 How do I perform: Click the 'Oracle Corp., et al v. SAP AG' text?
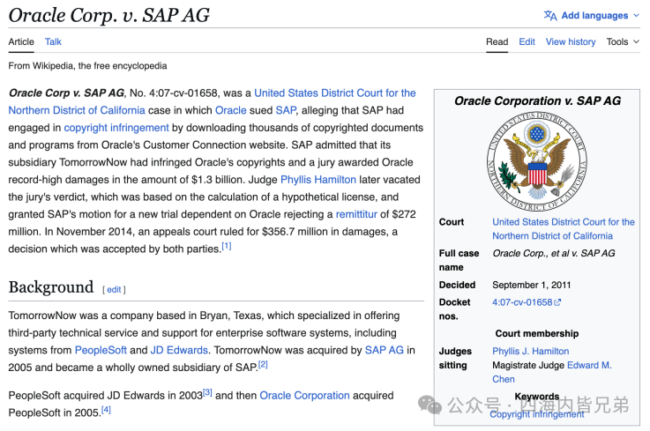(553, 253)
